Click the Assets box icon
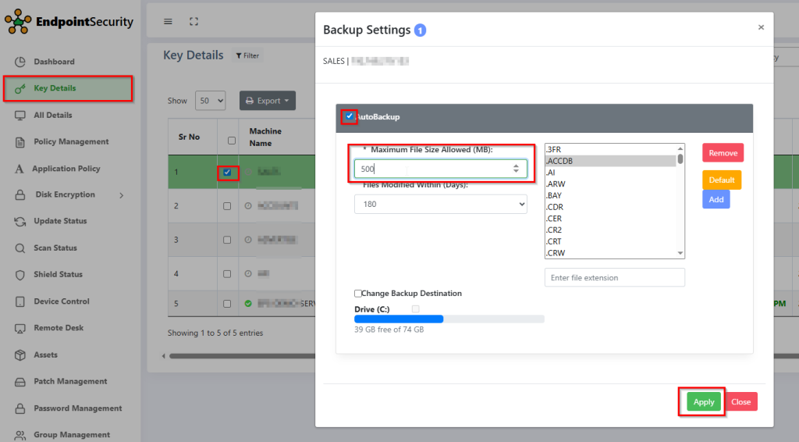The width and height of the screenshot is (799, 442). click(x=20, y=355)
